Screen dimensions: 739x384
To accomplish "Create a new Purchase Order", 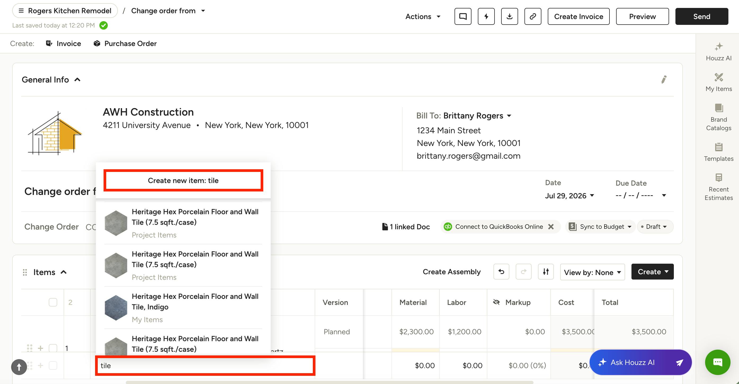I will coord(125,44).
